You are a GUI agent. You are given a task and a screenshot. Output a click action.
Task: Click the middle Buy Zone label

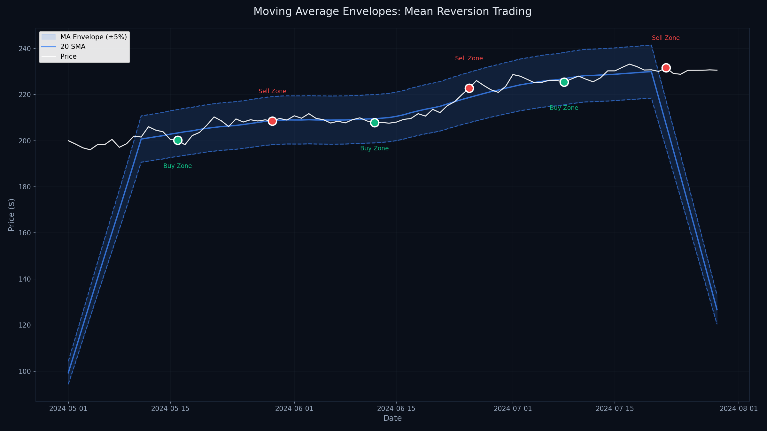(x=374, y=148)
